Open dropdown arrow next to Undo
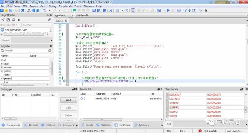The image size is (248, 133). tap(49, 10)
